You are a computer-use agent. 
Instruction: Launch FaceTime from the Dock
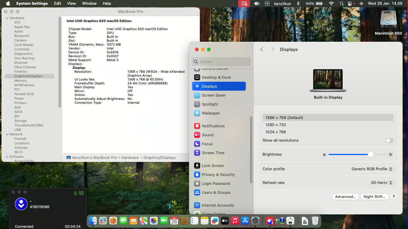coord(164,221)
